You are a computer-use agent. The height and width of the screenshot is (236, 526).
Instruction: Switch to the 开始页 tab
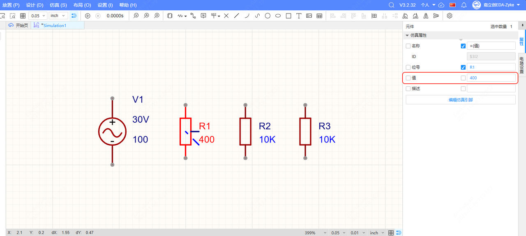click(18, 25)
